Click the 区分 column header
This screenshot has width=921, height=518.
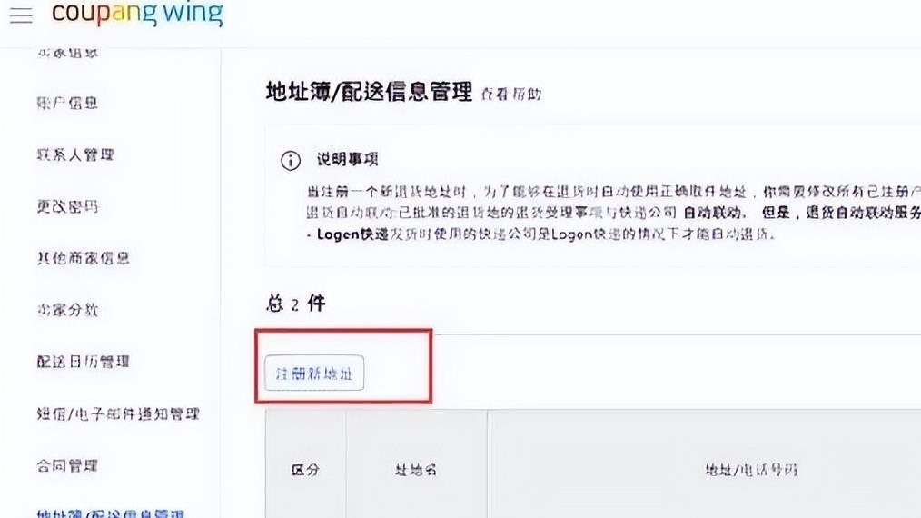tap(305, 470)
